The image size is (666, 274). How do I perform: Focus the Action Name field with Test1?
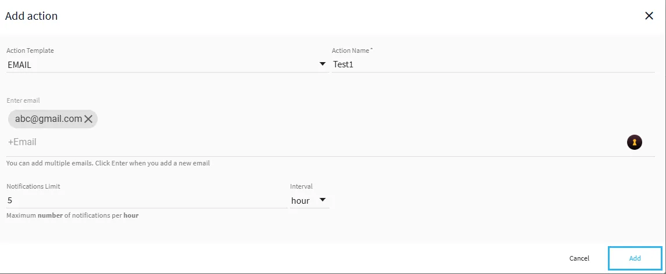pos(493,64)
